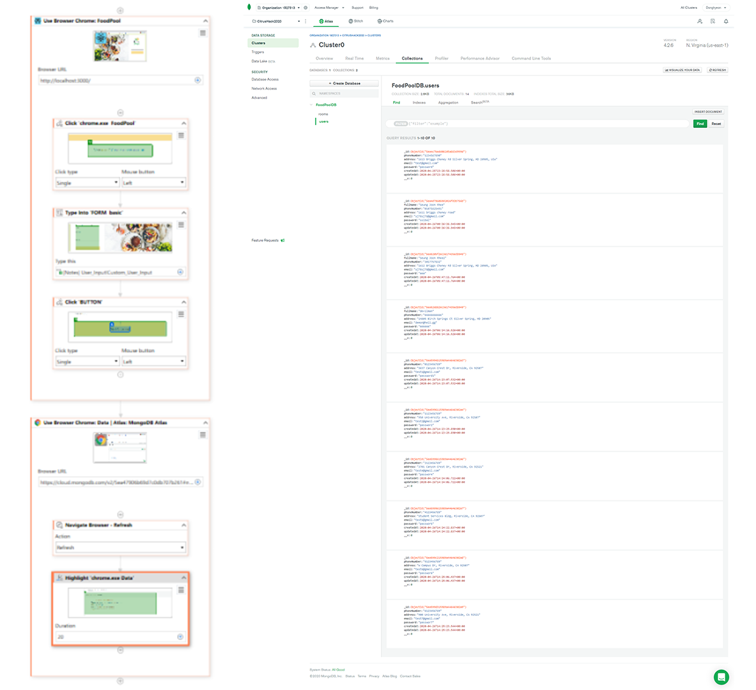
Task: Open the Aggregation collection tab
Action: tap(448, 102)
